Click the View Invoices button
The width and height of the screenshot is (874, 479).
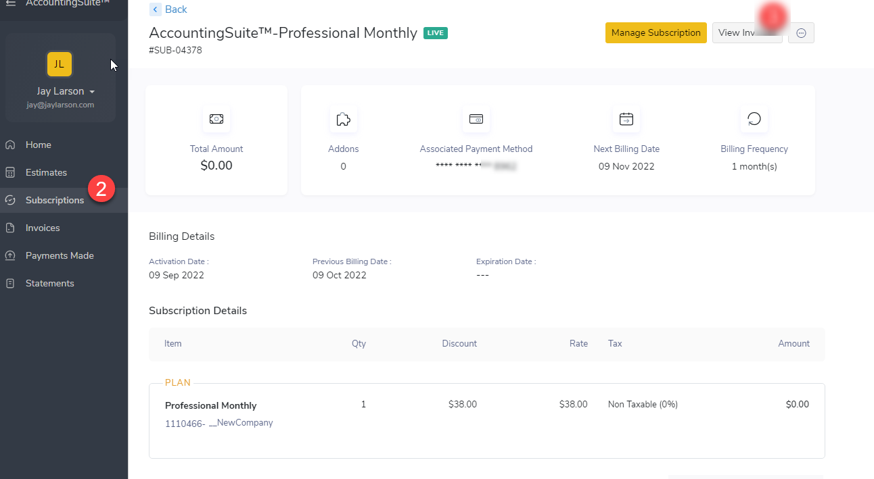[747, 32]
